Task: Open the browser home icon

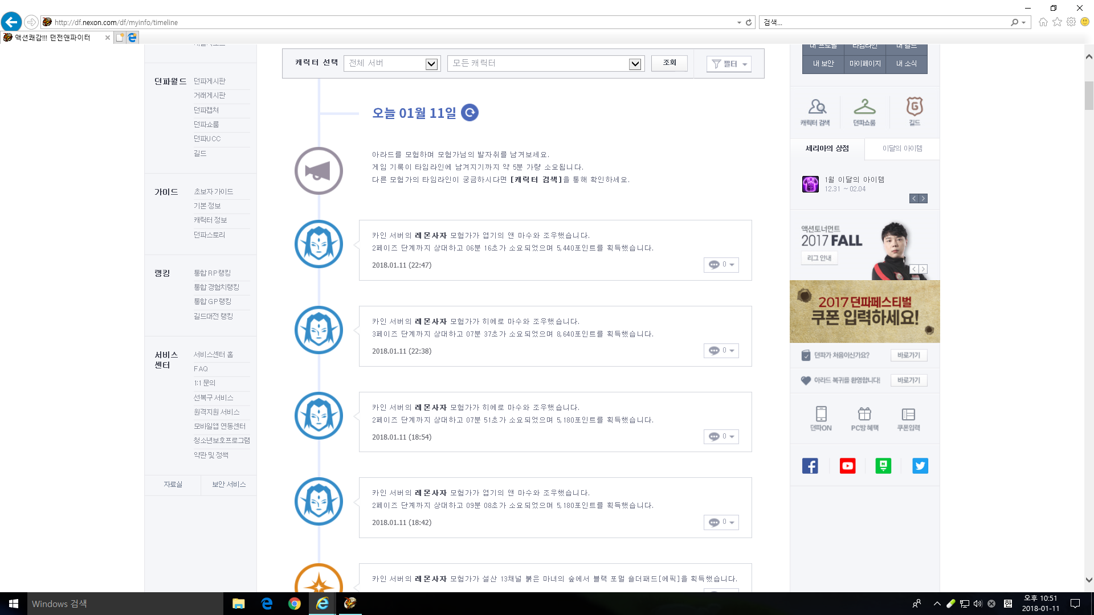Action: pyautogui.click(x=1043, y=22)
